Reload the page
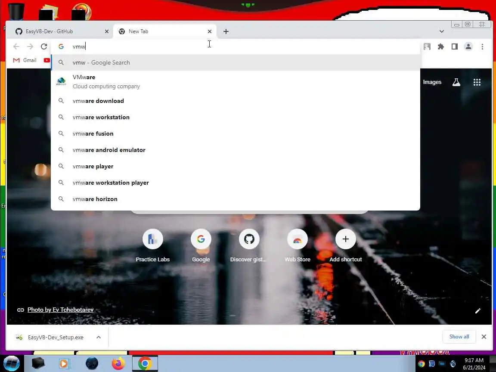The image size is (496, 372). [x=44, y=46]
